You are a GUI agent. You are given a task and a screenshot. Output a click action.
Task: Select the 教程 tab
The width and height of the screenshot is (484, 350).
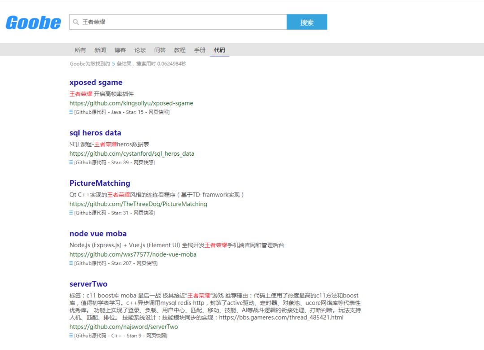point(180,50)
